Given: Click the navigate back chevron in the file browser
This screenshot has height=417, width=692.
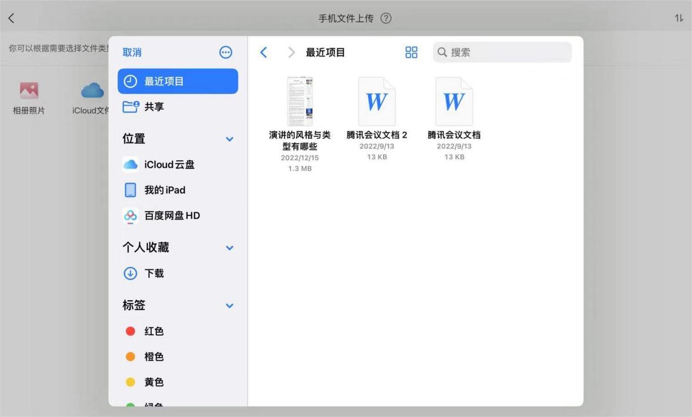Looking at the screenshot, I should (x=264, y=52).
